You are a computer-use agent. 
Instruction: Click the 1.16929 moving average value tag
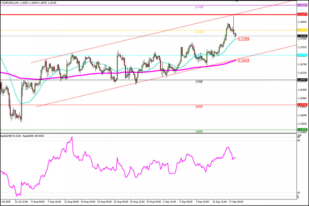pyautogui.click(x=243, y=60)
